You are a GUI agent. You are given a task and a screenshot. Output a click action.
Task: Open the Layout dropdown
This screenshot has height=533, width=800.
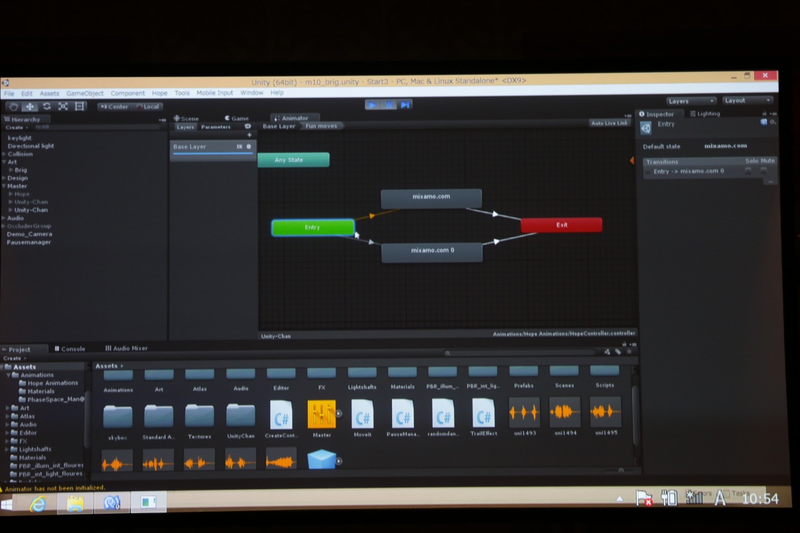748,101
